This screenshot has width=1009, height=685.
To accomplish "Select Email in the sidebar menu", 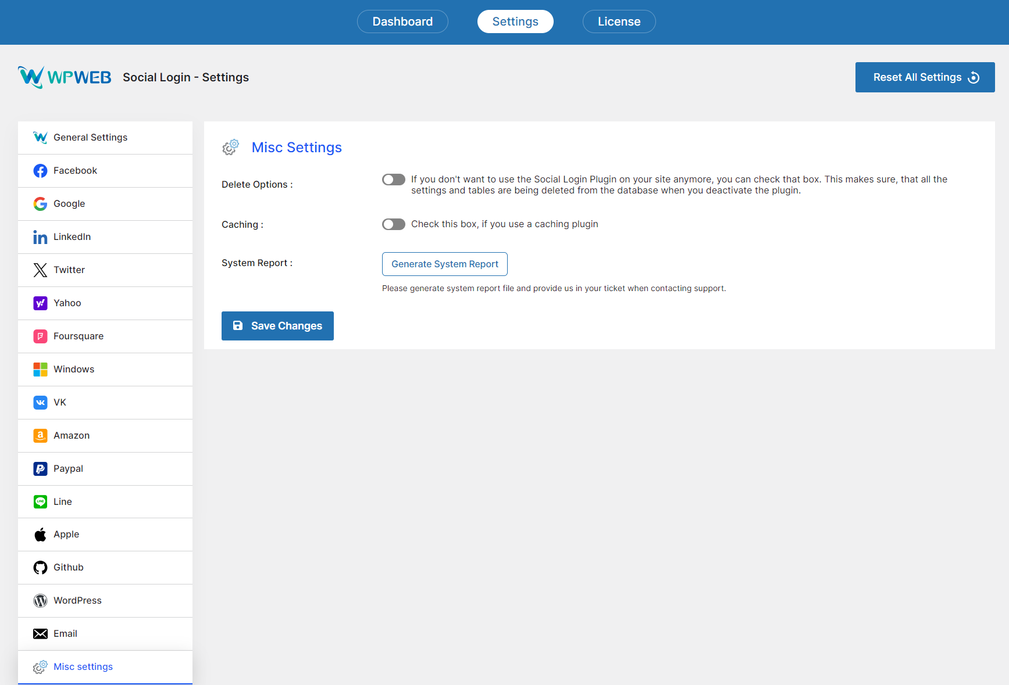I will tap(105, 634).
